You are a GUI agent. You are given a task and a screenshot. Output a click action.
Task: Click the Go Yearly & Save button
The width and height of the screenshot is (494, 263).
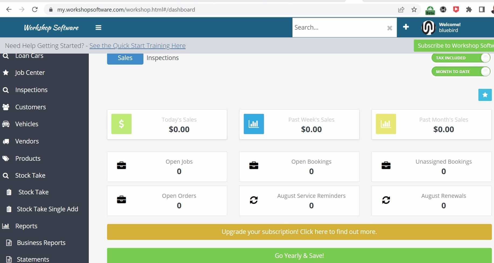(299, 255)
